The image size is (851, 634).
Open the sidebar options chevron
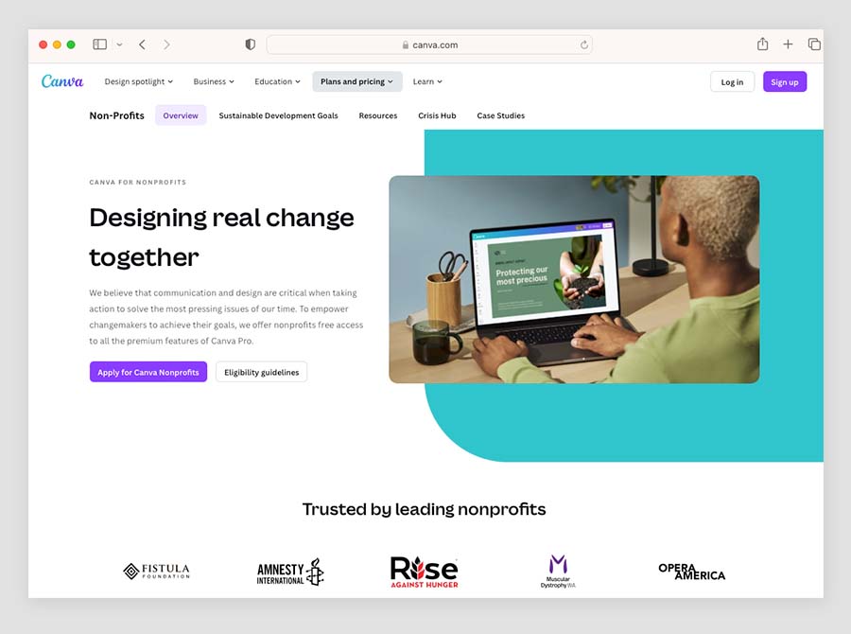(x=119, y=44)
